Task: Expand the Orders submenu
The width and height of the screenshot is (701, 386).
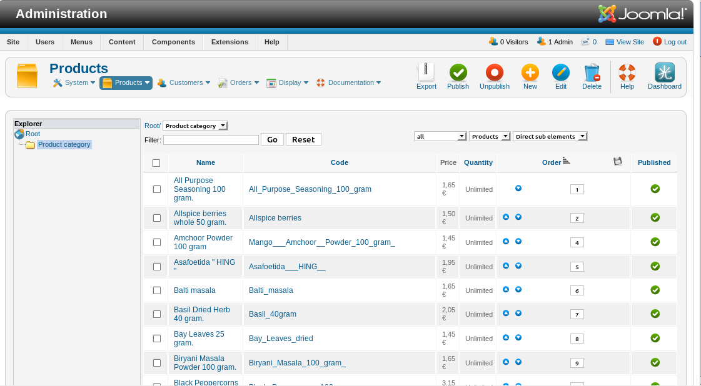Action: click(238, 82)
